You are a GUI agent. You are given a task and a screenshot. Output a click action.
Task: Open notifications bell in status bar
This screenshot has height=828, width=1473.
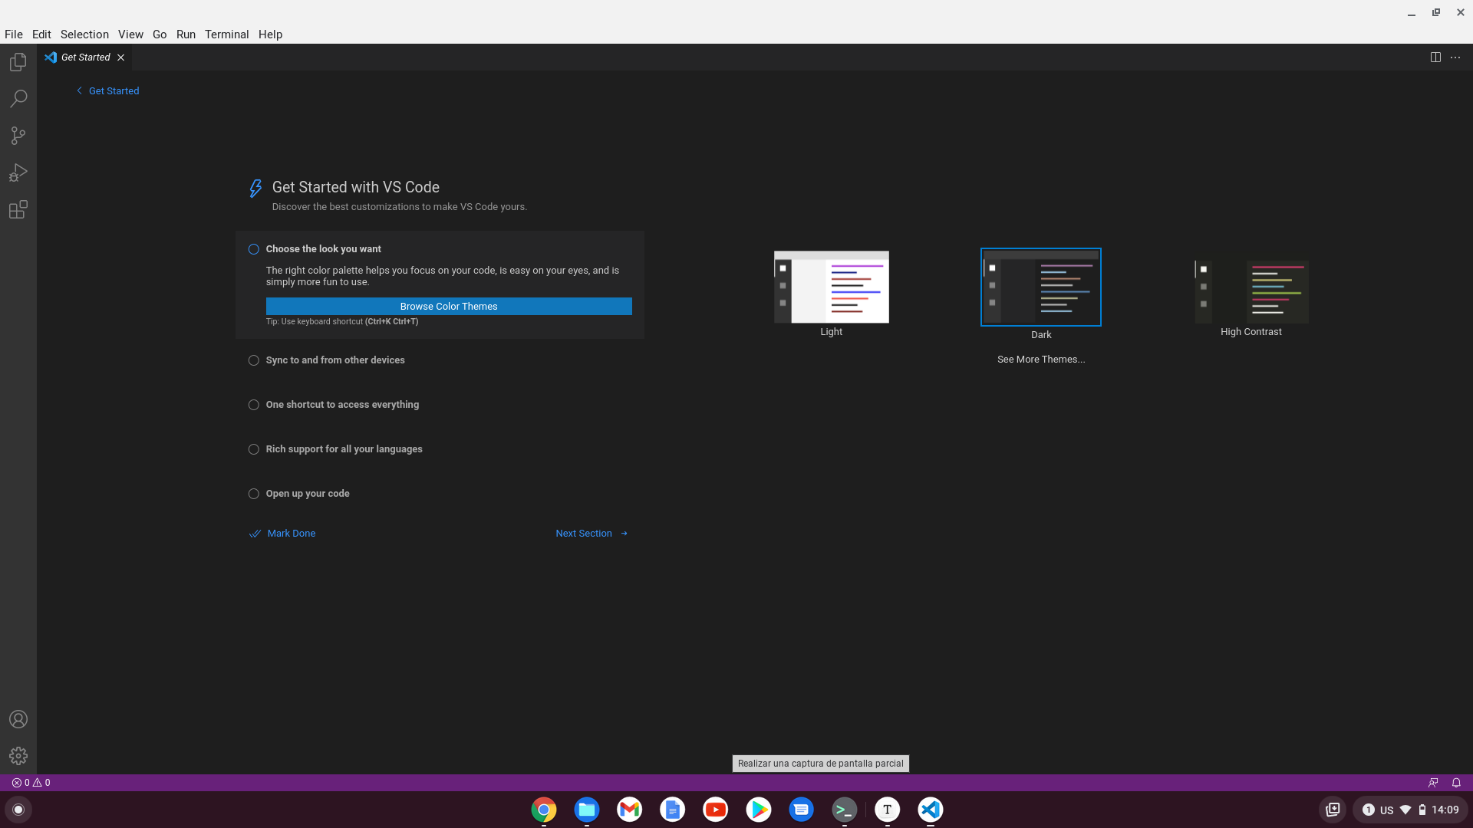pos(1456,783)
